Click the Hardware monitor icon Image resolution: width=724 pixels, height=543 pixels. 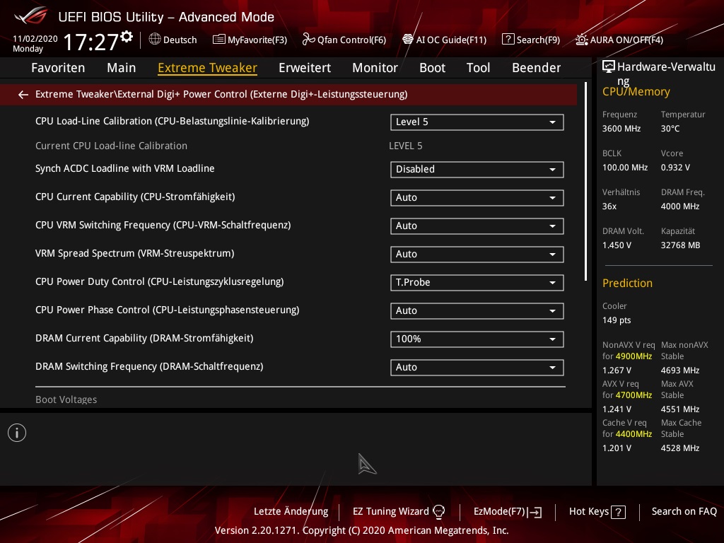tap(609, 67)
